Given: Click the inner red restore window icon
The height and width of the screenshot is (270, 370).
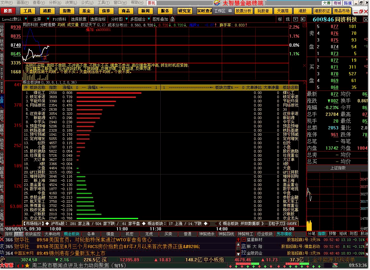Looking at the screenshot, I should tap(361, 11).
